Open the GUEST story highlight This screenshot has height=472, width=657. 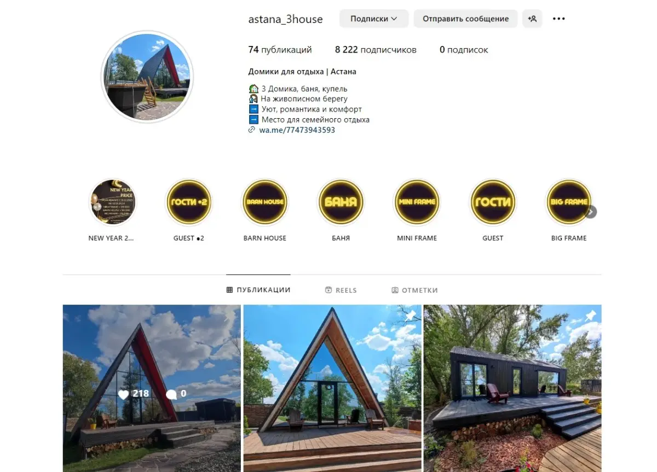493,202
